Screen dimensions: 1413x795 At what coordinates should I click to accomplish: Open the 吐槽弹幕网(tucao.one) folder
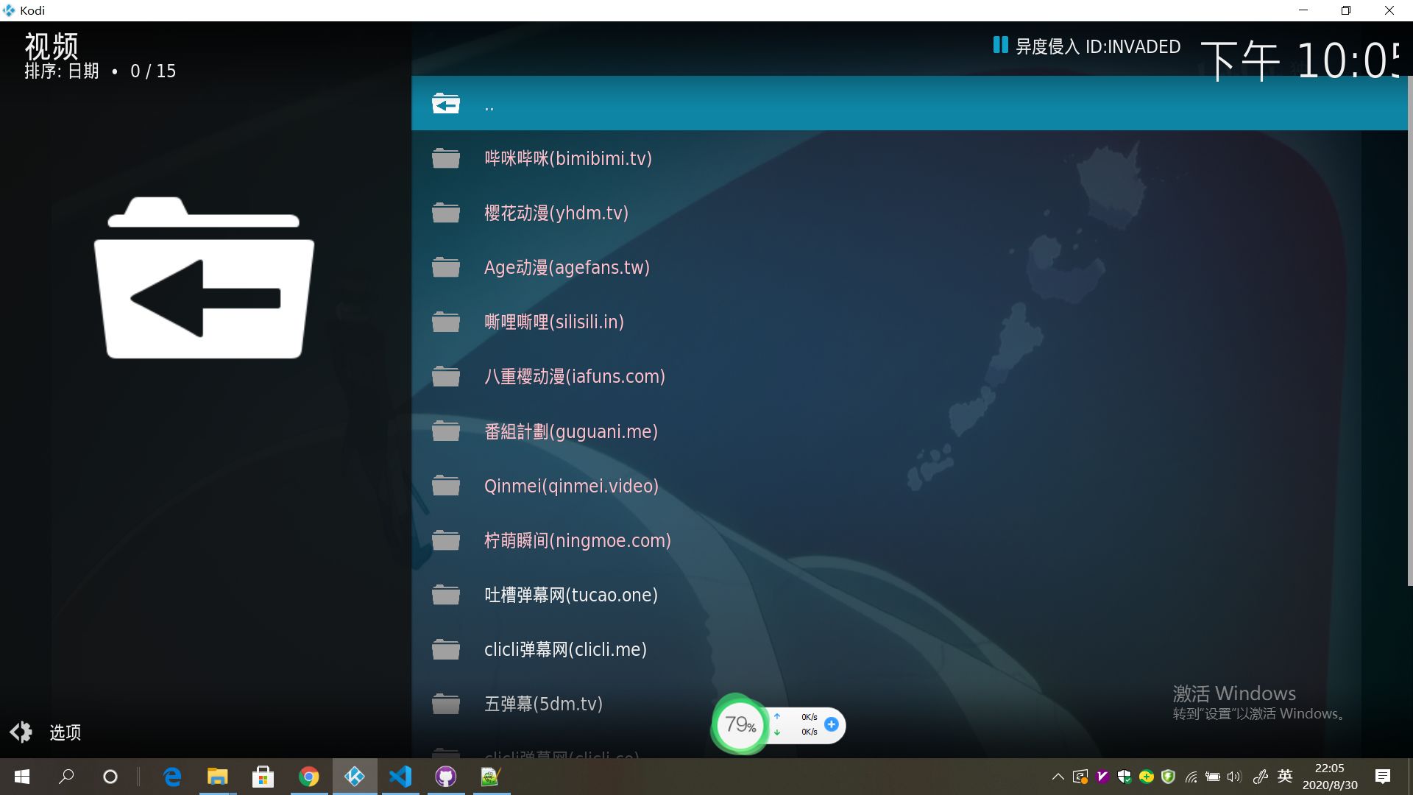[909, 595]
